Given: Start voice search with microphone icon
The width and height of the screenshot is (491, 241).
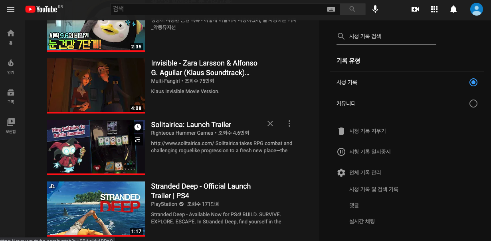Looking at the screenshot, I should 375,9.
